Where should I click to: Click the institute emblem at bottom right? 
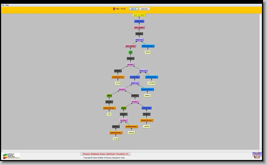pyautogui.click(x=256, y=155)
